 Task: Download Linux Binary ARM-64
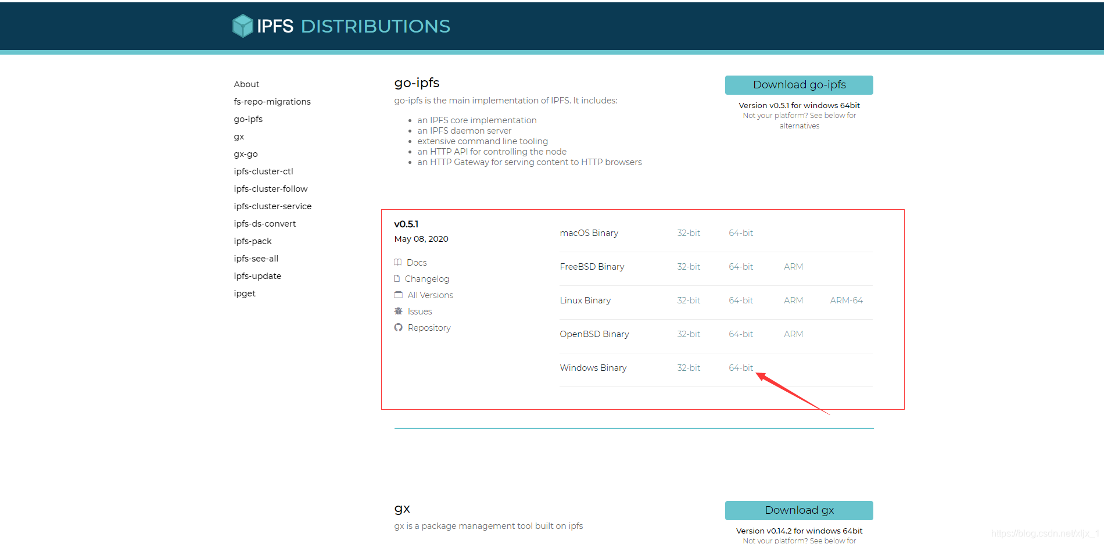click(x=847, y=300)
